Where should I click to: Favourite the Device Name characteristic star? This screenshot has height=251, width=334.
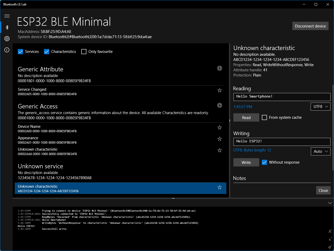click(220, 127)
